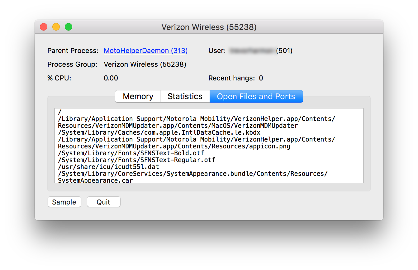The height and width of the screenshot is (270, 418).
Task: Click the line ending in appicon.png
Action: pos(174,146)
